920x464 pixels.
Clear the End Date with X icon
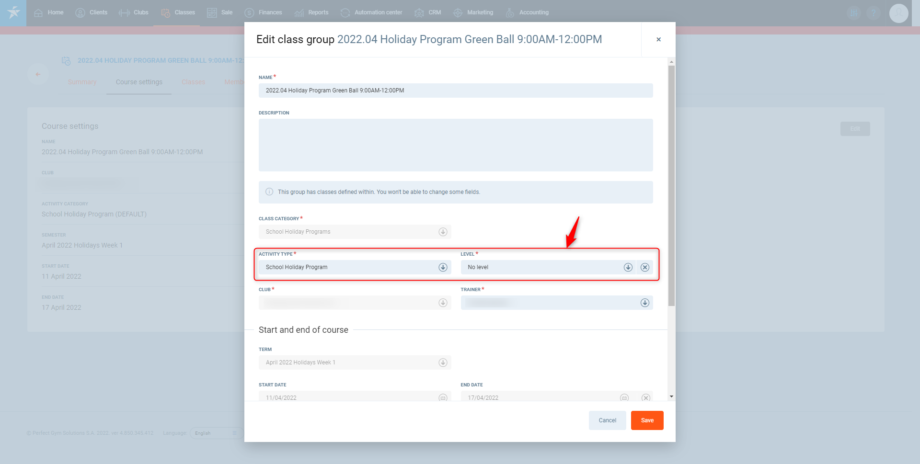pos(645,397)
